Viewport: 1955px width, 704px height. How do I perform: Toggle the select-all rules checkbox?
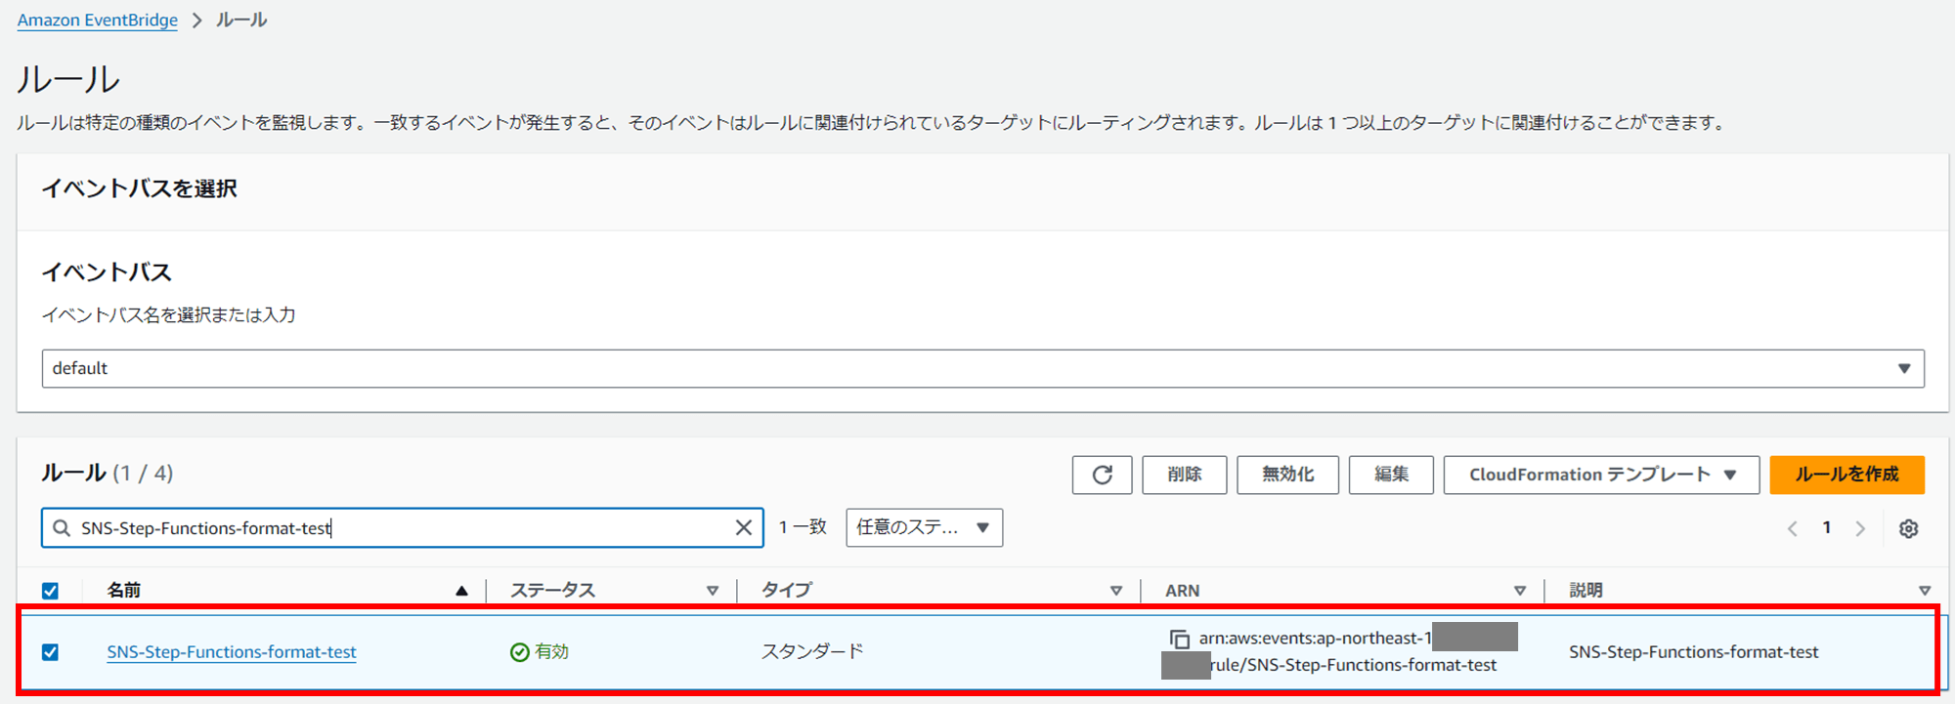[x=51, y=591]
